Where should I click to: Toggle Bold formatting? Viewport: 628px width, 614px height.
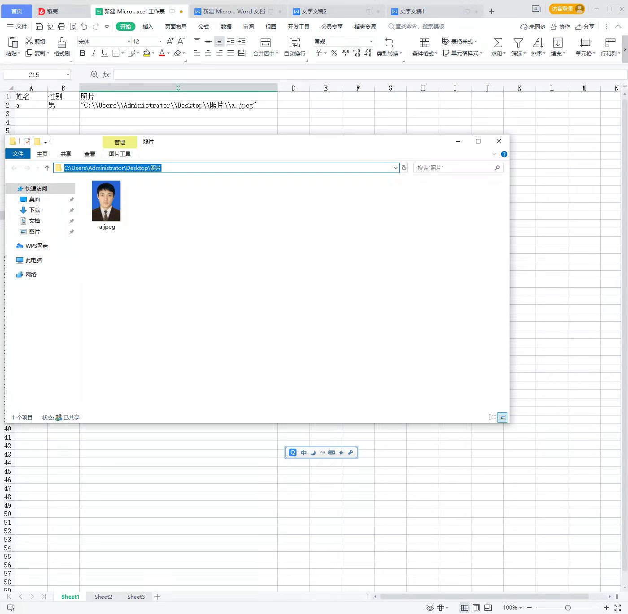pos(83,53)
